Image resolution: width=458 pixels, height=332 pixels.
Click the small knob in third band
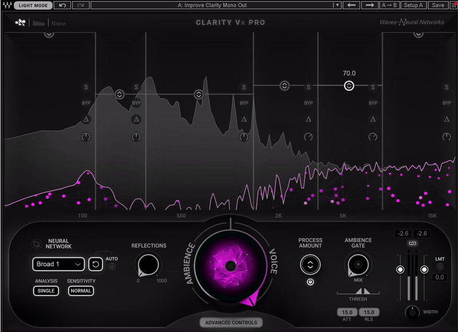click(244, 137)
